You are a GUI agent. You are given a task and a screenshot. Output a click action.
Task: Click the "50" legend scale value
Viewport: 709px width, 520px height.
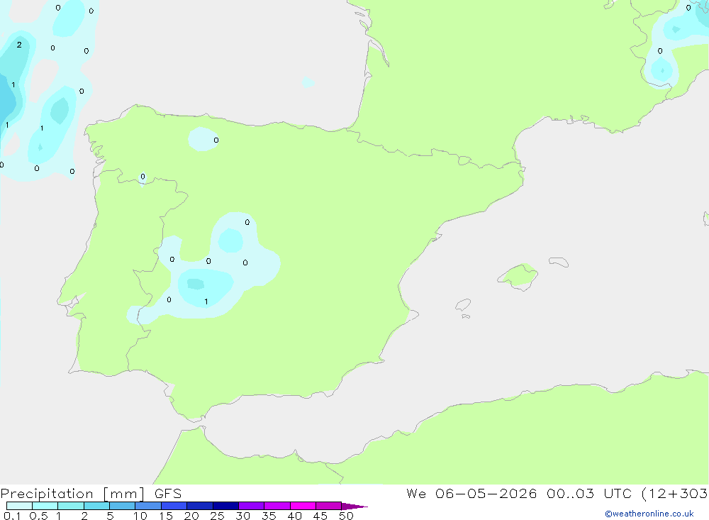pyautogui.click(x=347, y=516)
